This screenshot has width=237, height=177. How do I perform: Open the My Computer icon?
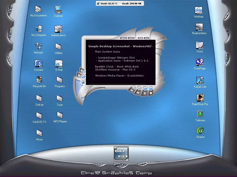[39, 29]
